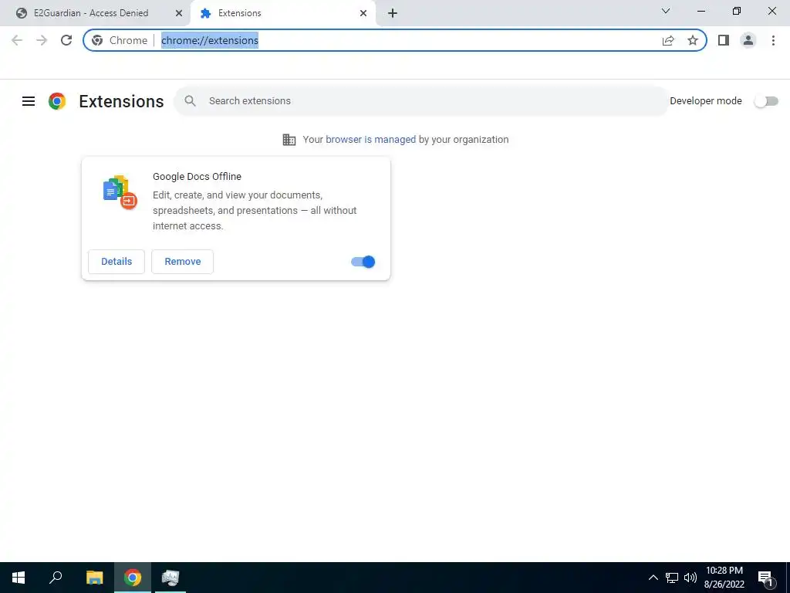Open the Windows Start menu

pyautogui.click(x=19, y=578)
